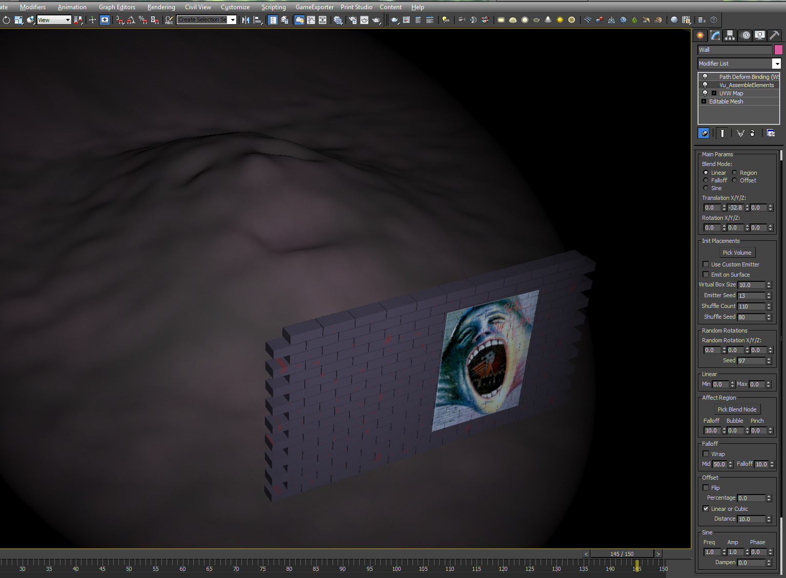Click the Mirror tool in toolbar
The image size is (786, 578).
(x=246, y=20)
